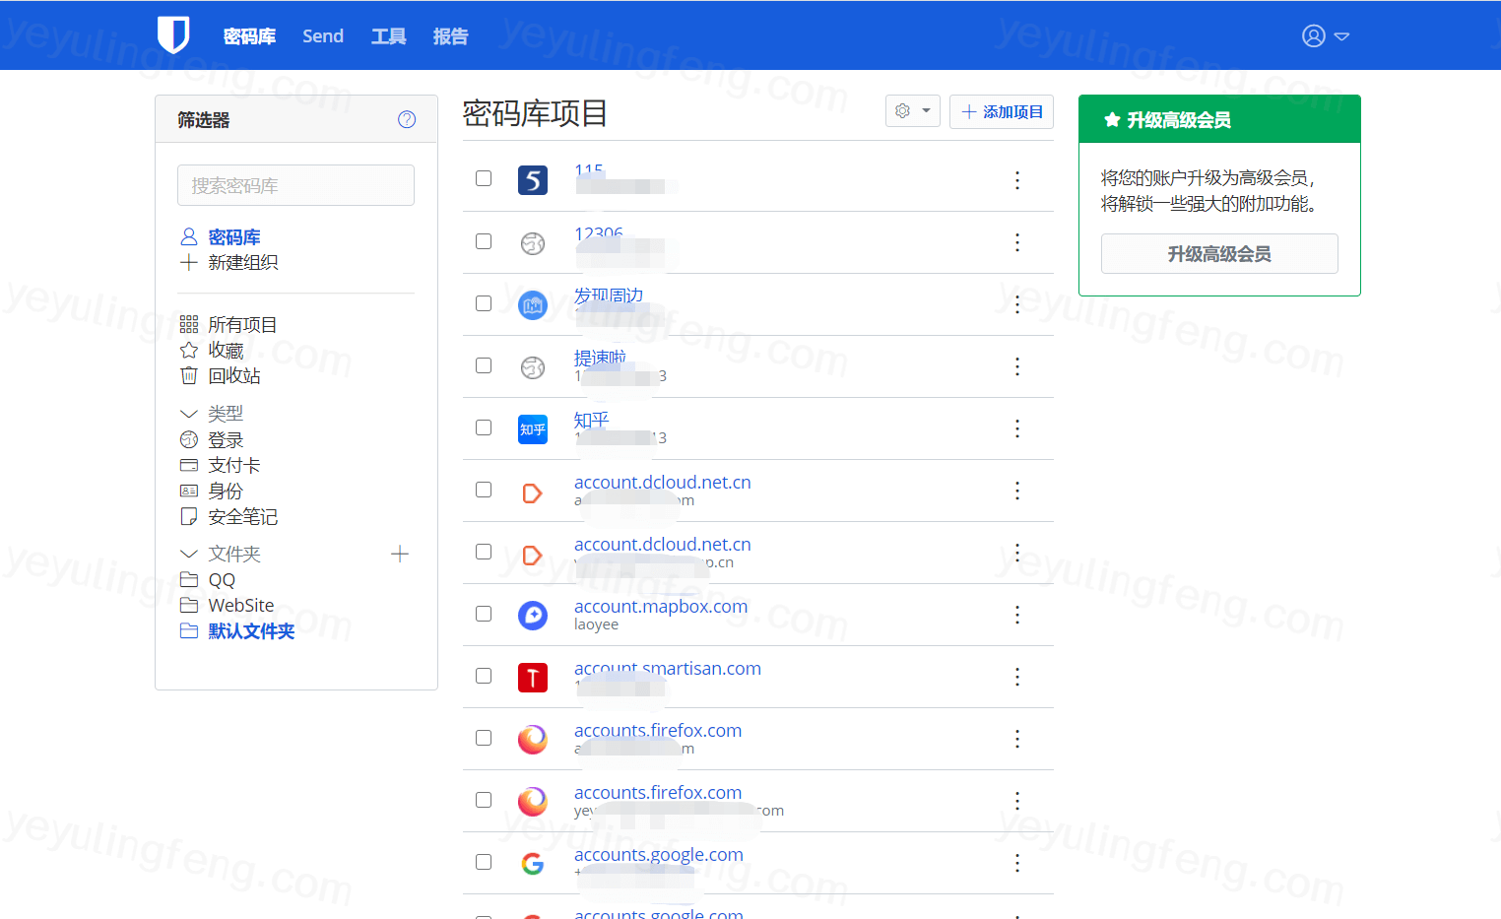Open the 回收站 trash filter
Viewport: 1501px width, 919px height.
[x=234, y=376]
